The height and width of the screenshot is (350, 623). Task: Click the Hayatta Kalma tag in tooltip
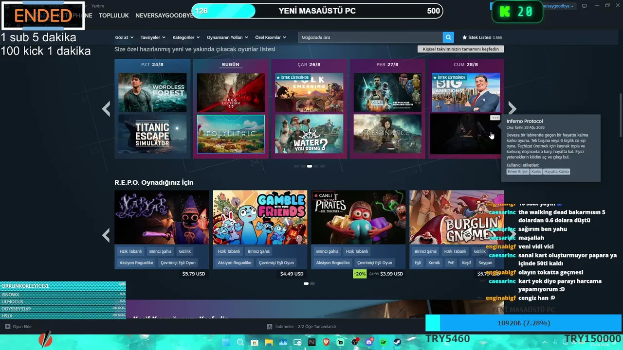tap(556, 172)
